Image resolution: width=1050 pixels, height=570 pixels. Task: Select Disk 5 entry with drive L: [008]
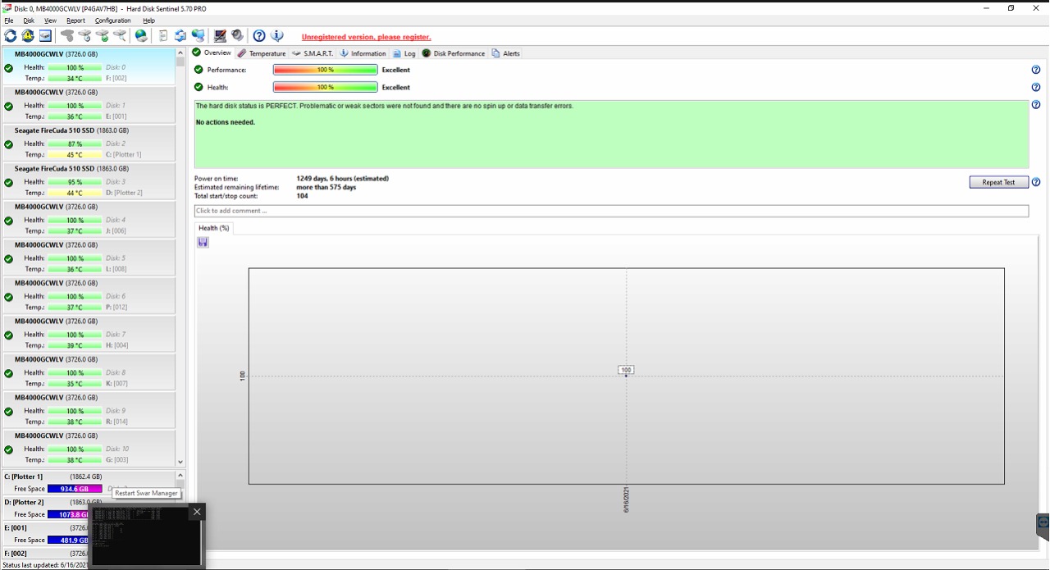[88, 258]
